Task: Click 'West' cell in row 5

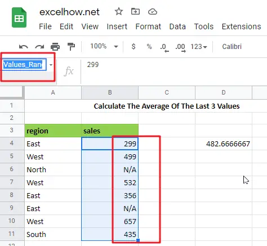Action: [x=53, y=156]
